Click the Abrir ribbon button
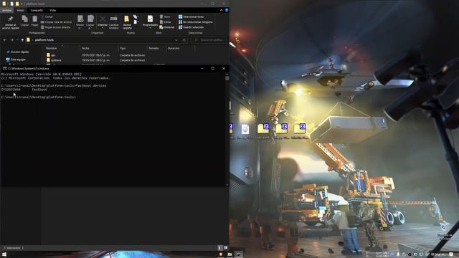This screenshot has width=459, height=258. click(x=165, y=16)
